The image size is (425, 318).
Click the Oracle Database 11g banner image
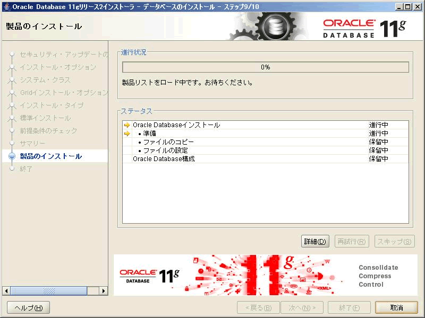(266, 275)
